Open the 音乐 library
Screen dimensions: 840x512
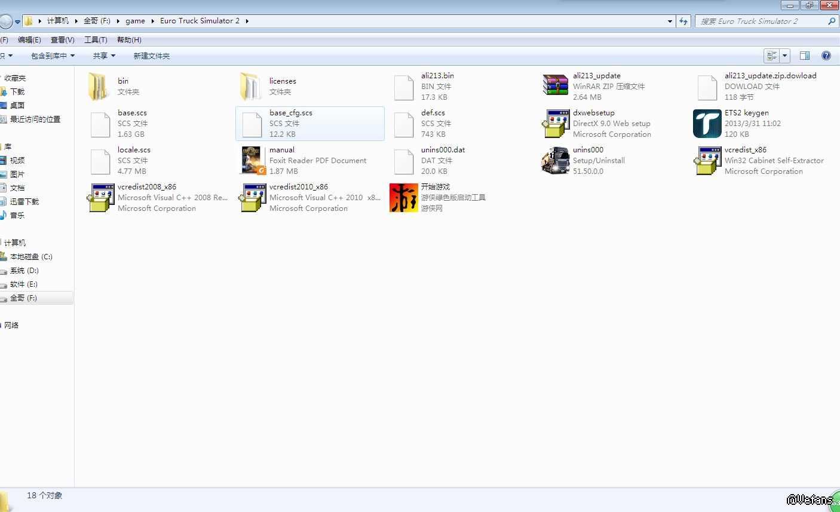[x=17, y=215]
